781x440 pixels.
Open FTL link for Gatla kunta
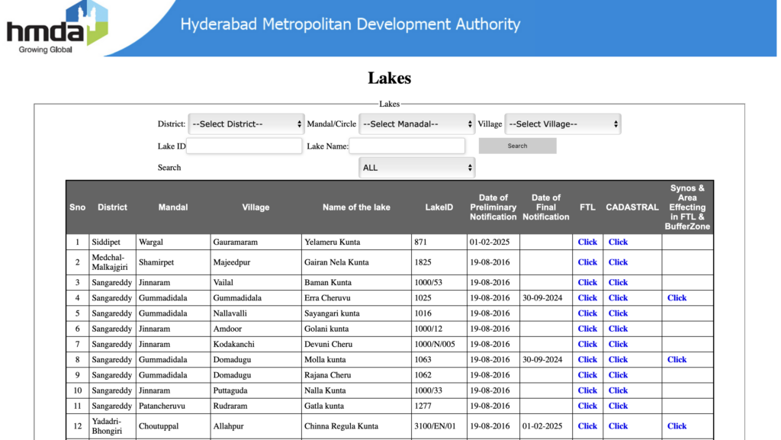pos(587,406)
